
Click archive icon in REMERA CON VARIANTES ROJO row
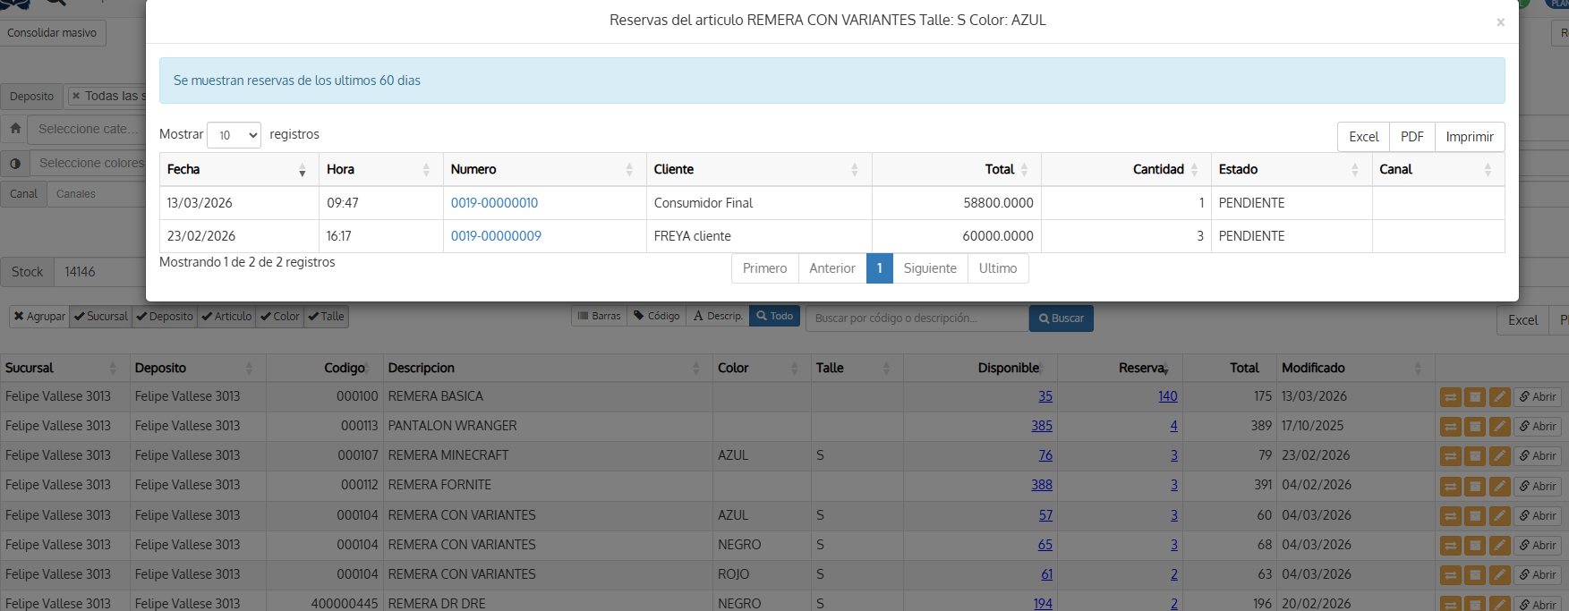(1475, 575)
